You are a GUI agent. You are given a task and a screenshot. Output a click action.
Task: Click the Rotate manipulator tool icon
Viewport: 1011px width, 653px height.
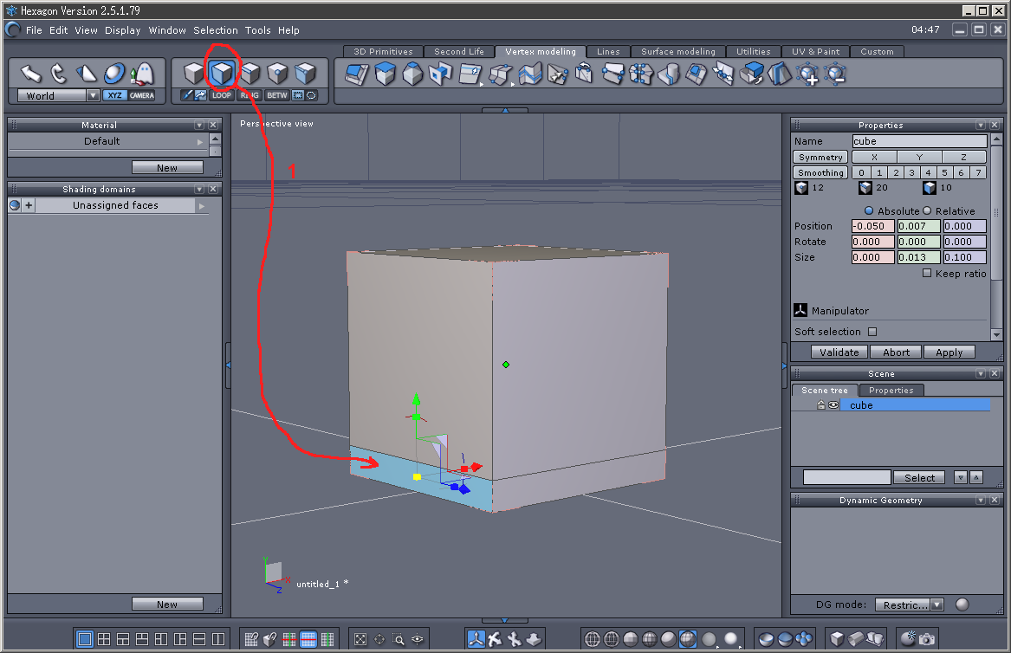[59, 73]
